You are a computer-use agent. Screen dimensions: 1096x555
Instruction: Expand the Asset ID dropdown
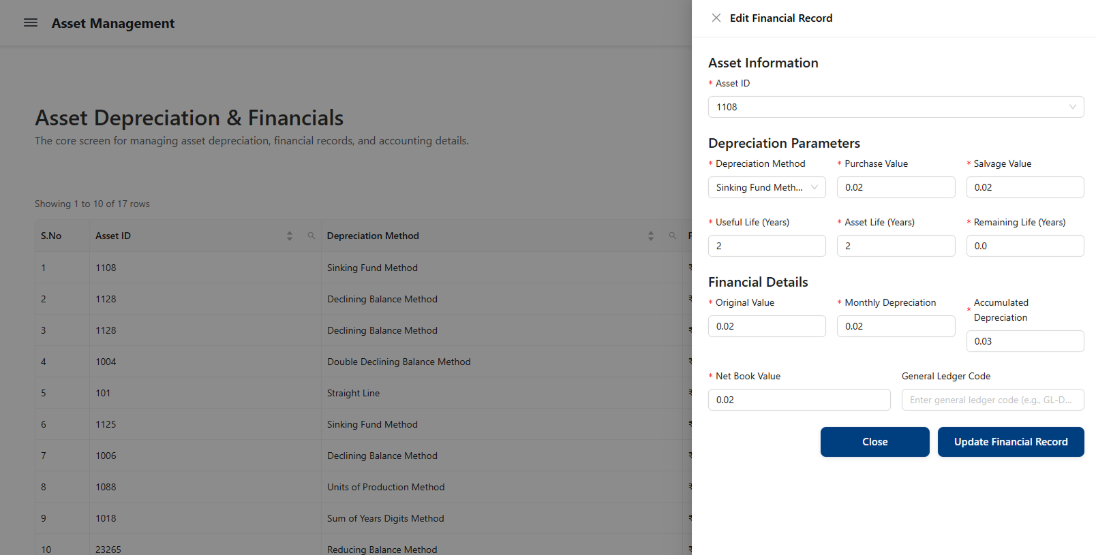[x=896, y=107]
